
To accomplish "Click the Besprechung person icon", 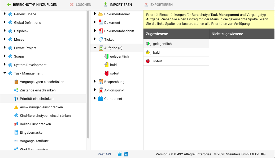I will [x=101, y=82].
